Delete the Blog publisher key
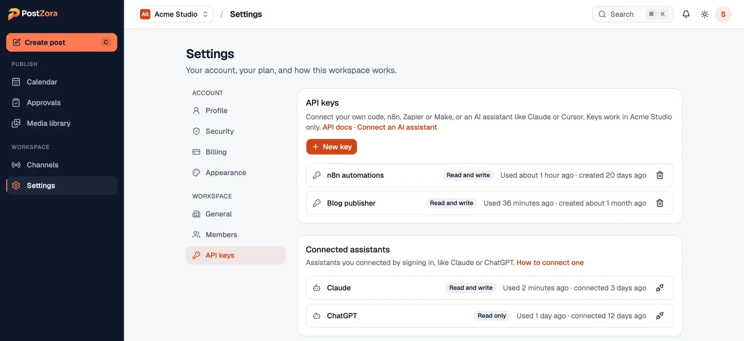Image resolution: width=744 pixels, height=341 pixels. [660, 203]
